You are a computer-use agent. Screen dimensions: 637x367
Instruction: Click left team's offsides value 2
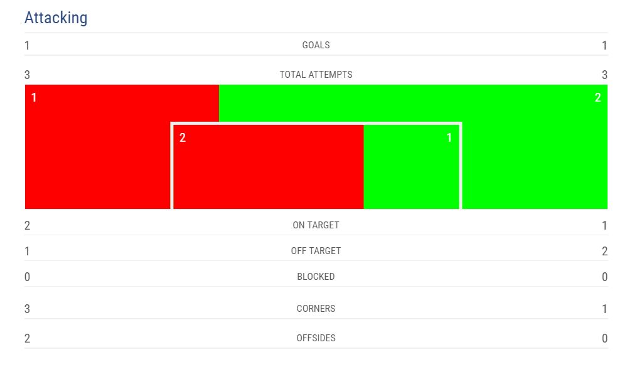tap(27, 339)
